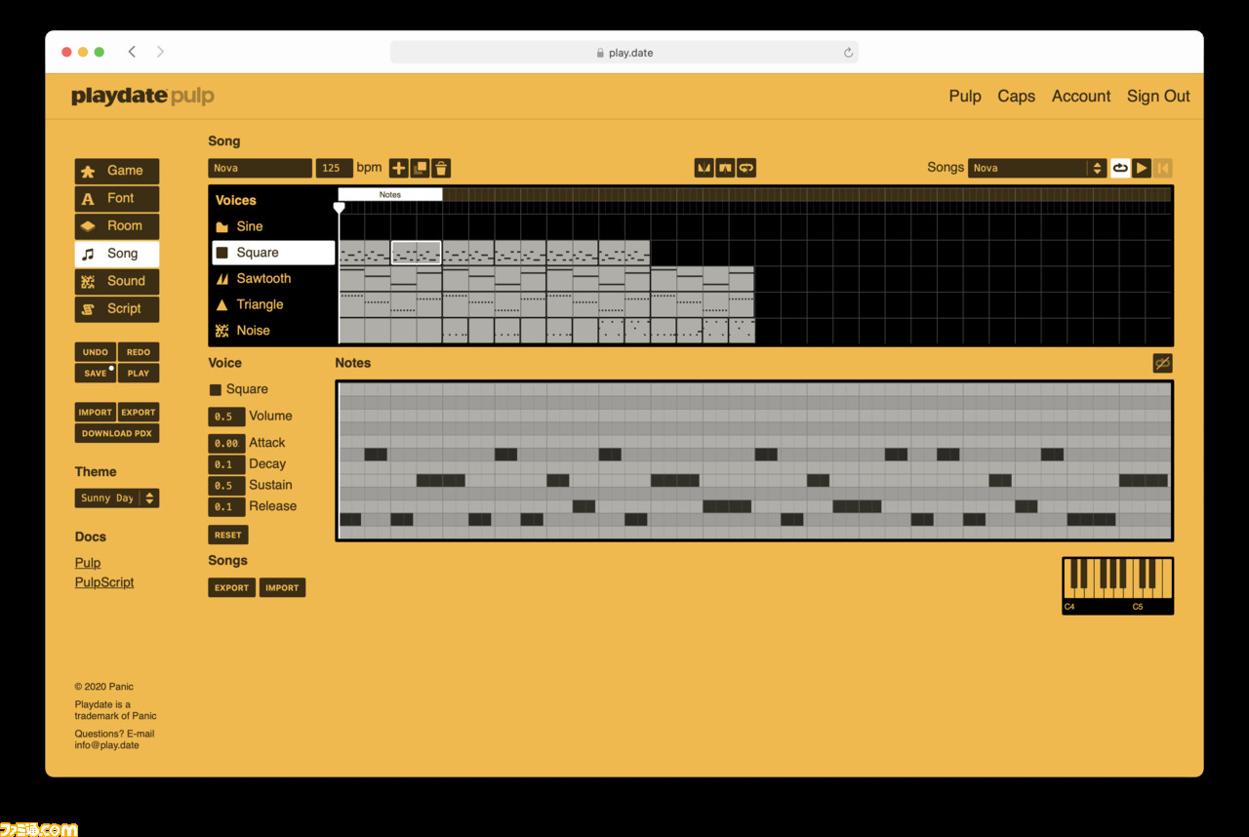The height and width of the screenshot is (837, 1249).
Task: Open the Room editor
Action: click(117, 225)
